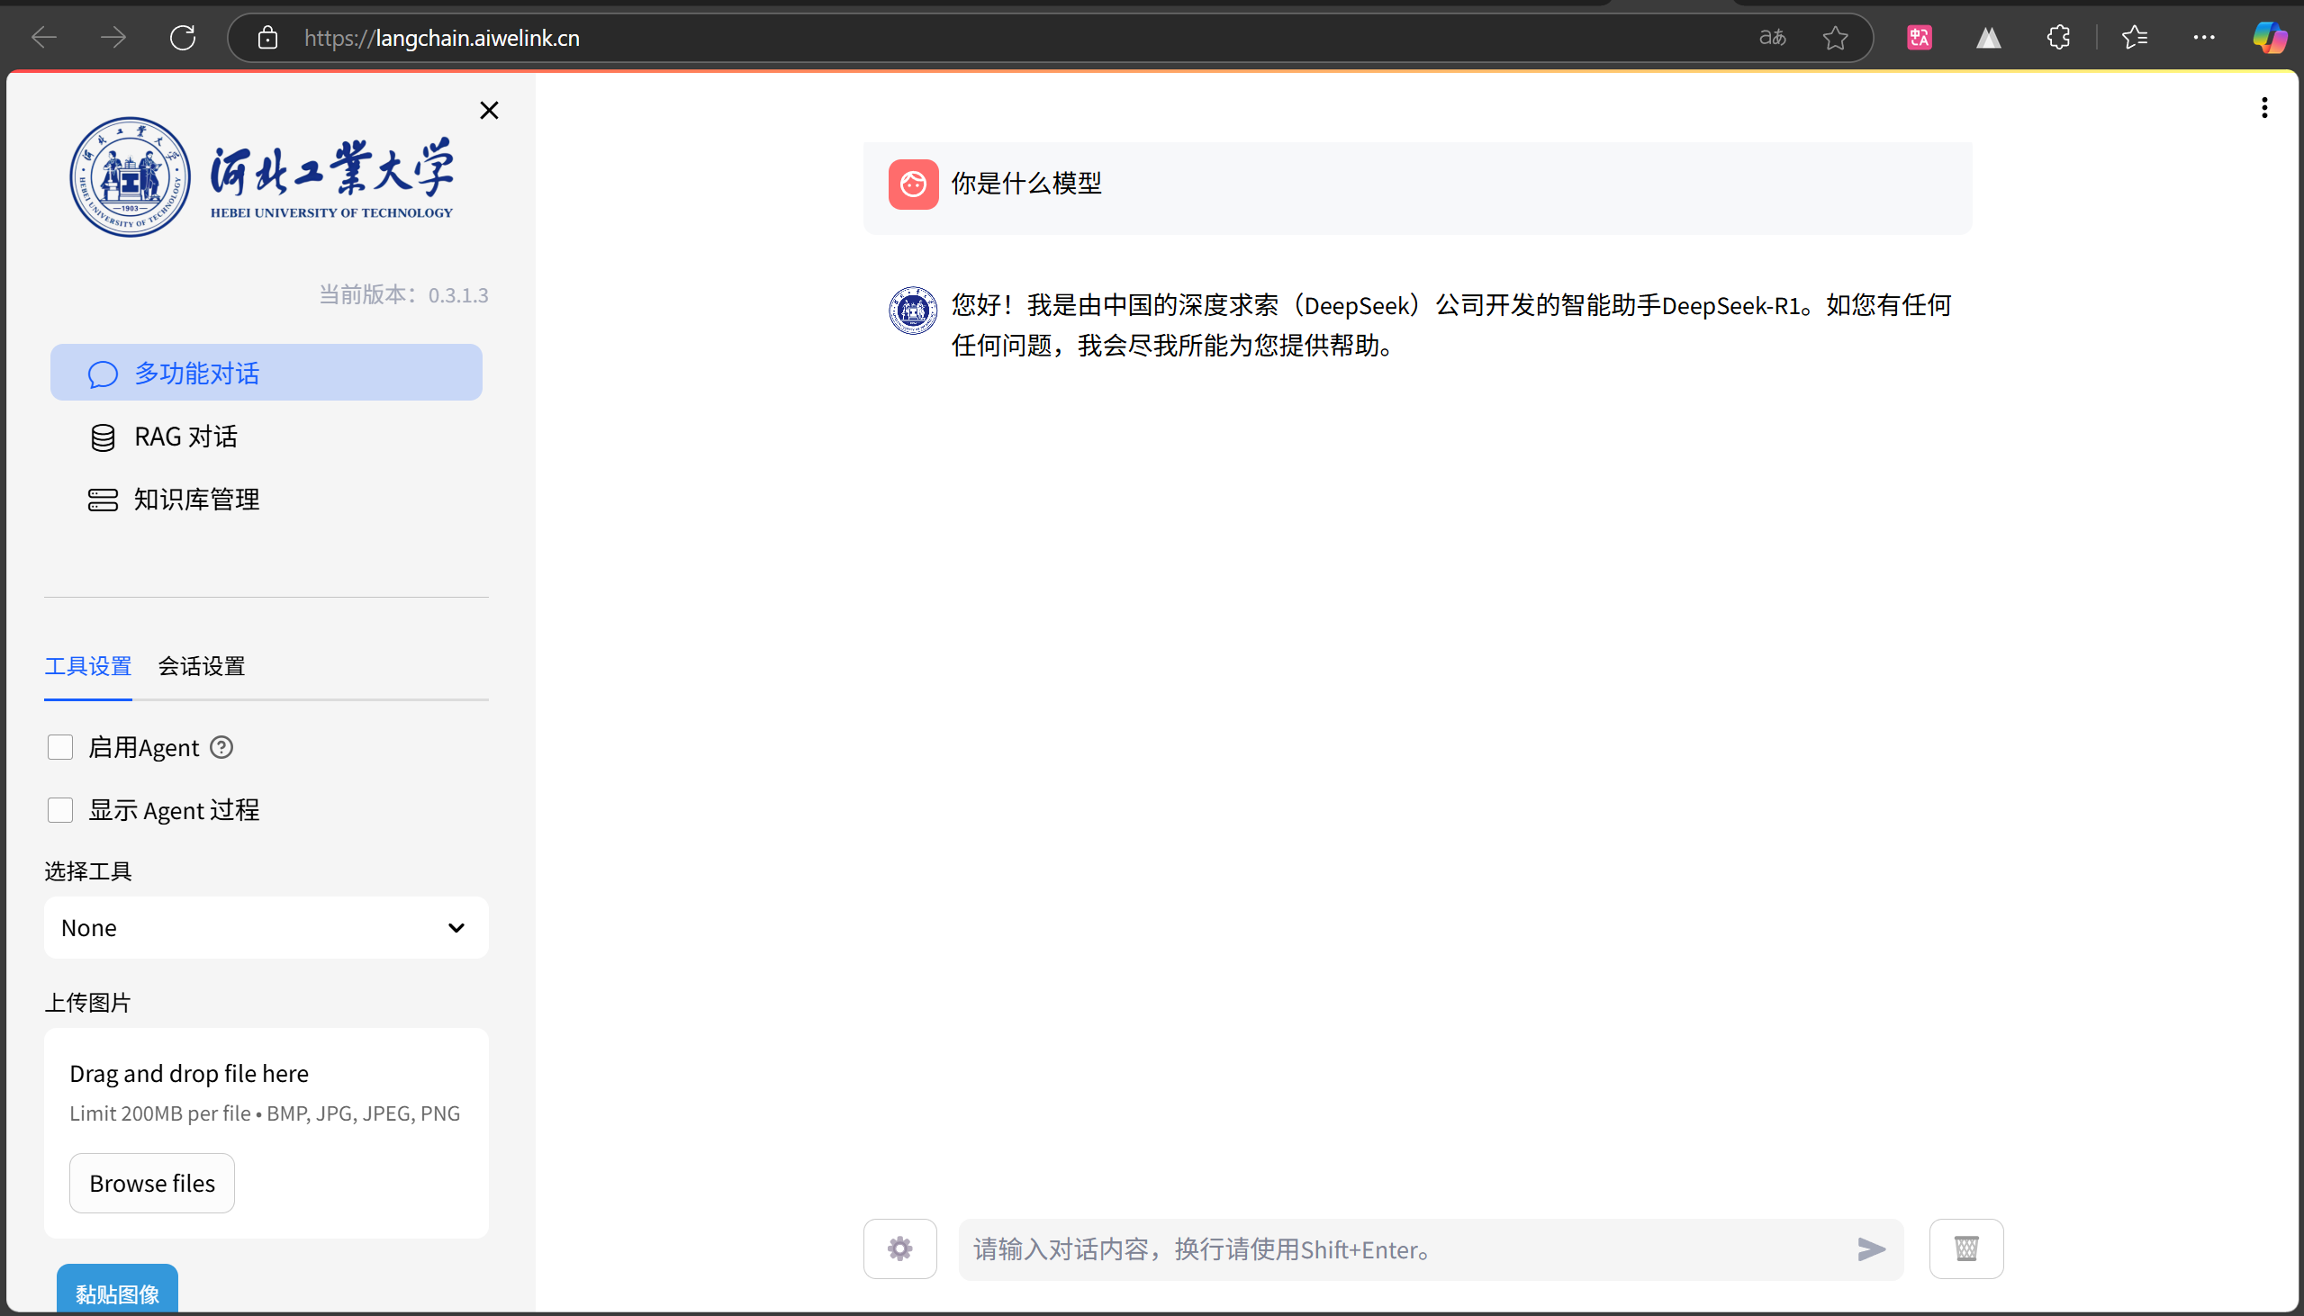Viewport: 2304px width, 1316px height.
Task: Send message with the arrow icon
Action: (1871, 1249)
